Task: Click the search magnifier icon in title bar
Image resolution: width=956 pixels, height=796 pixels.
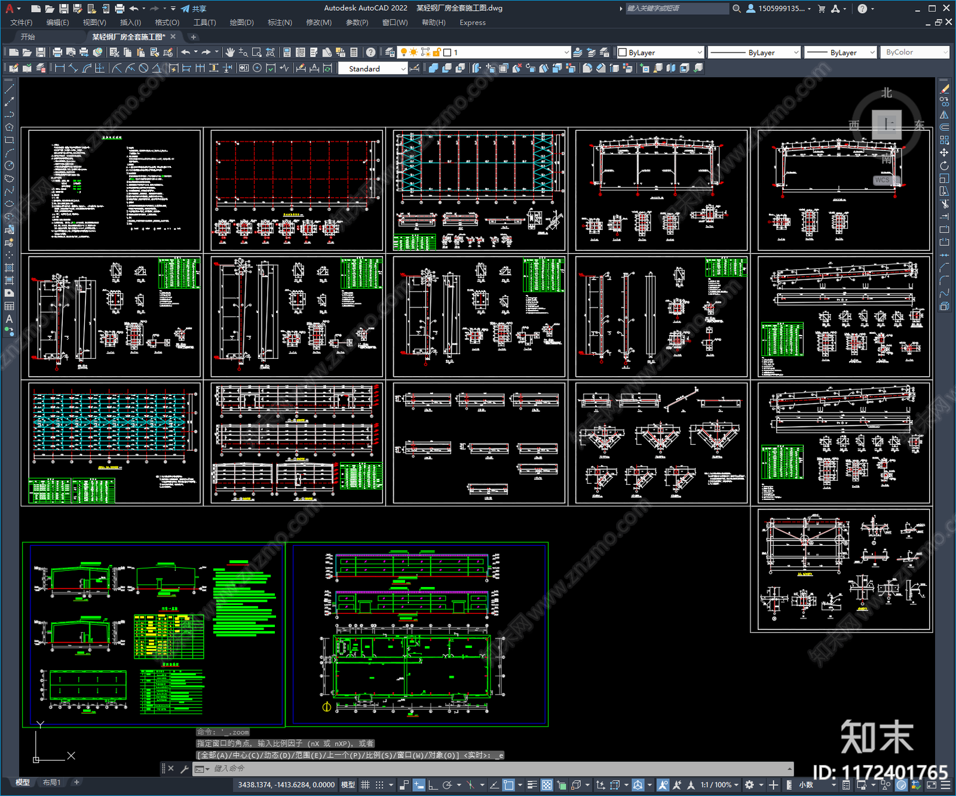Action: (x=737, y=8)
